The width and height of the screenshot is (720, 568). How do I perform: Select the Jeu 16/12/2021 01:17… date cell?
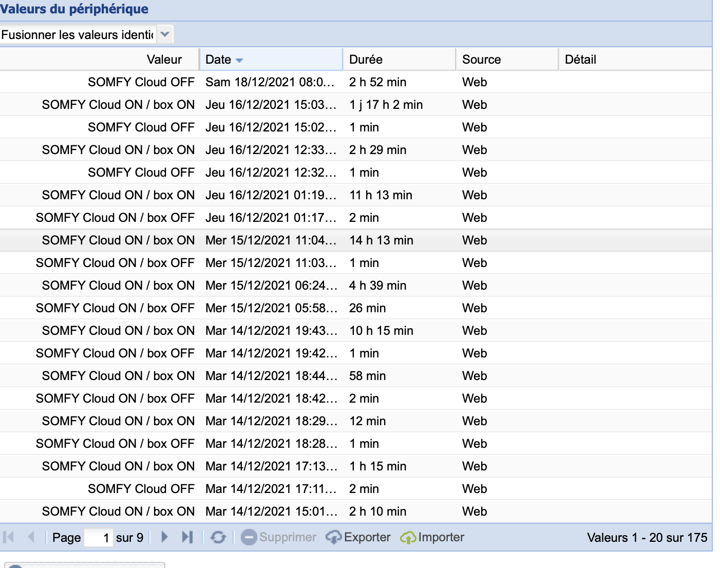271,218
